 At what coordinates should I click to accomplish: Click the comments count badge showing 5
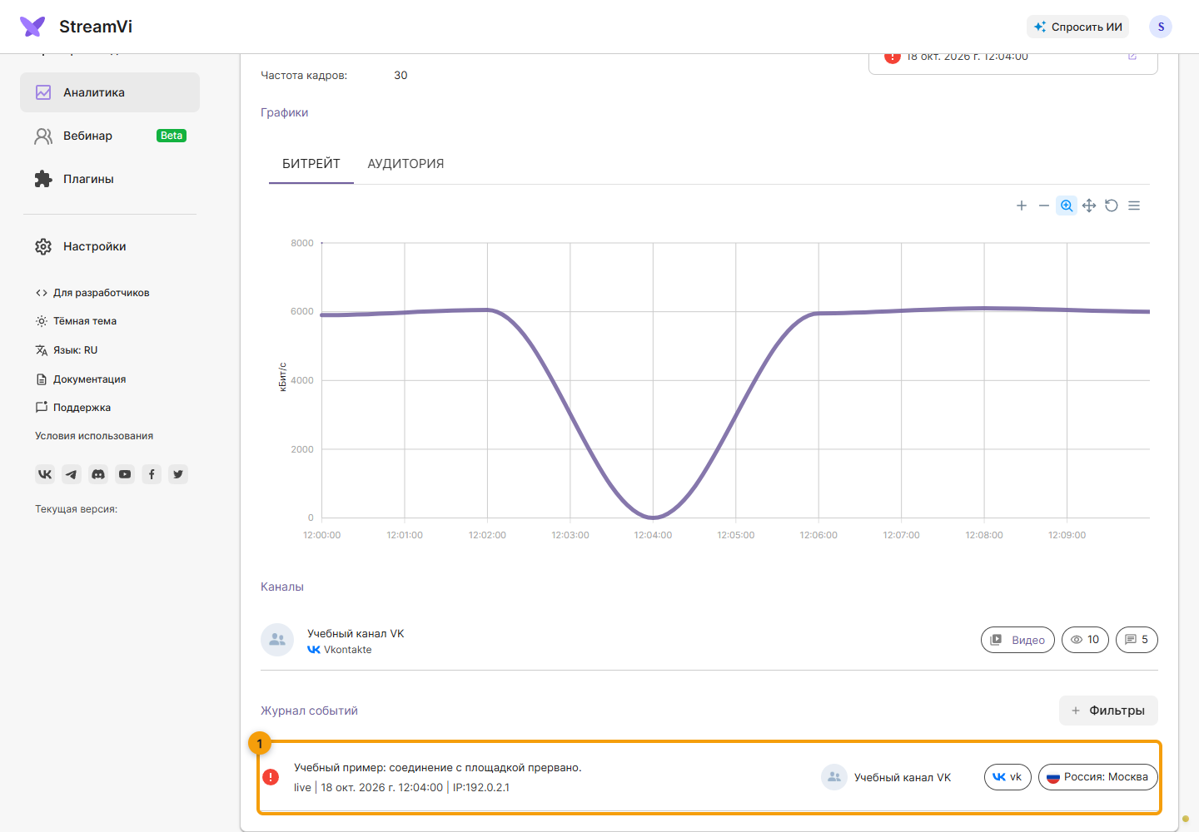pos(1137,640)
